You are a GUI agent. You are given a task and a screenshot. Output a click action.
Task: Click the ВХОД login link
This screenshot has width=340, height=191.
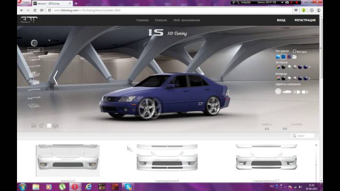coord(281,20)
